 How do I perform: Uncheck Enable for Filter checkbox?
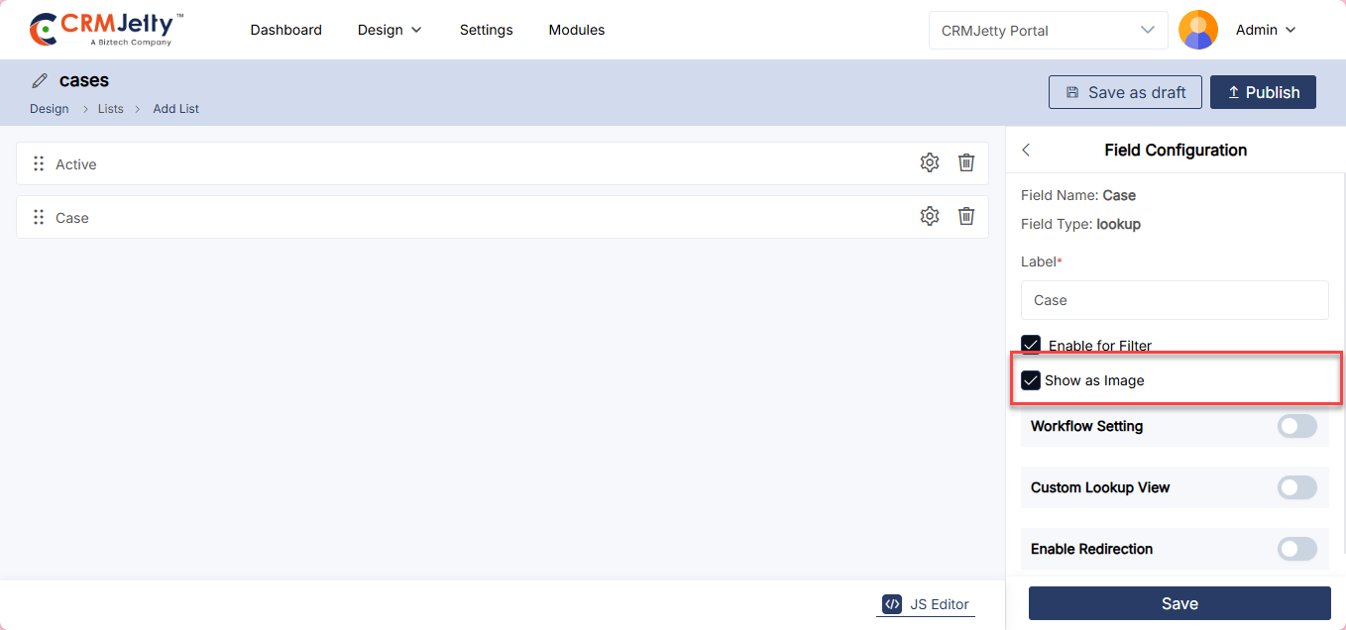coord(1031,345)
